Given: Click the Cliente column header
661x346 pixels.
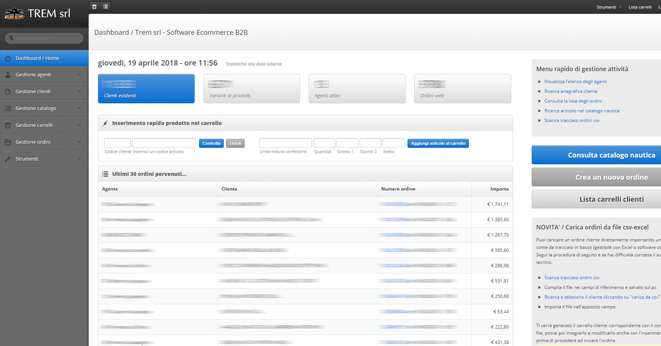Looking at the screenshot, I should [x=297, y=189].
